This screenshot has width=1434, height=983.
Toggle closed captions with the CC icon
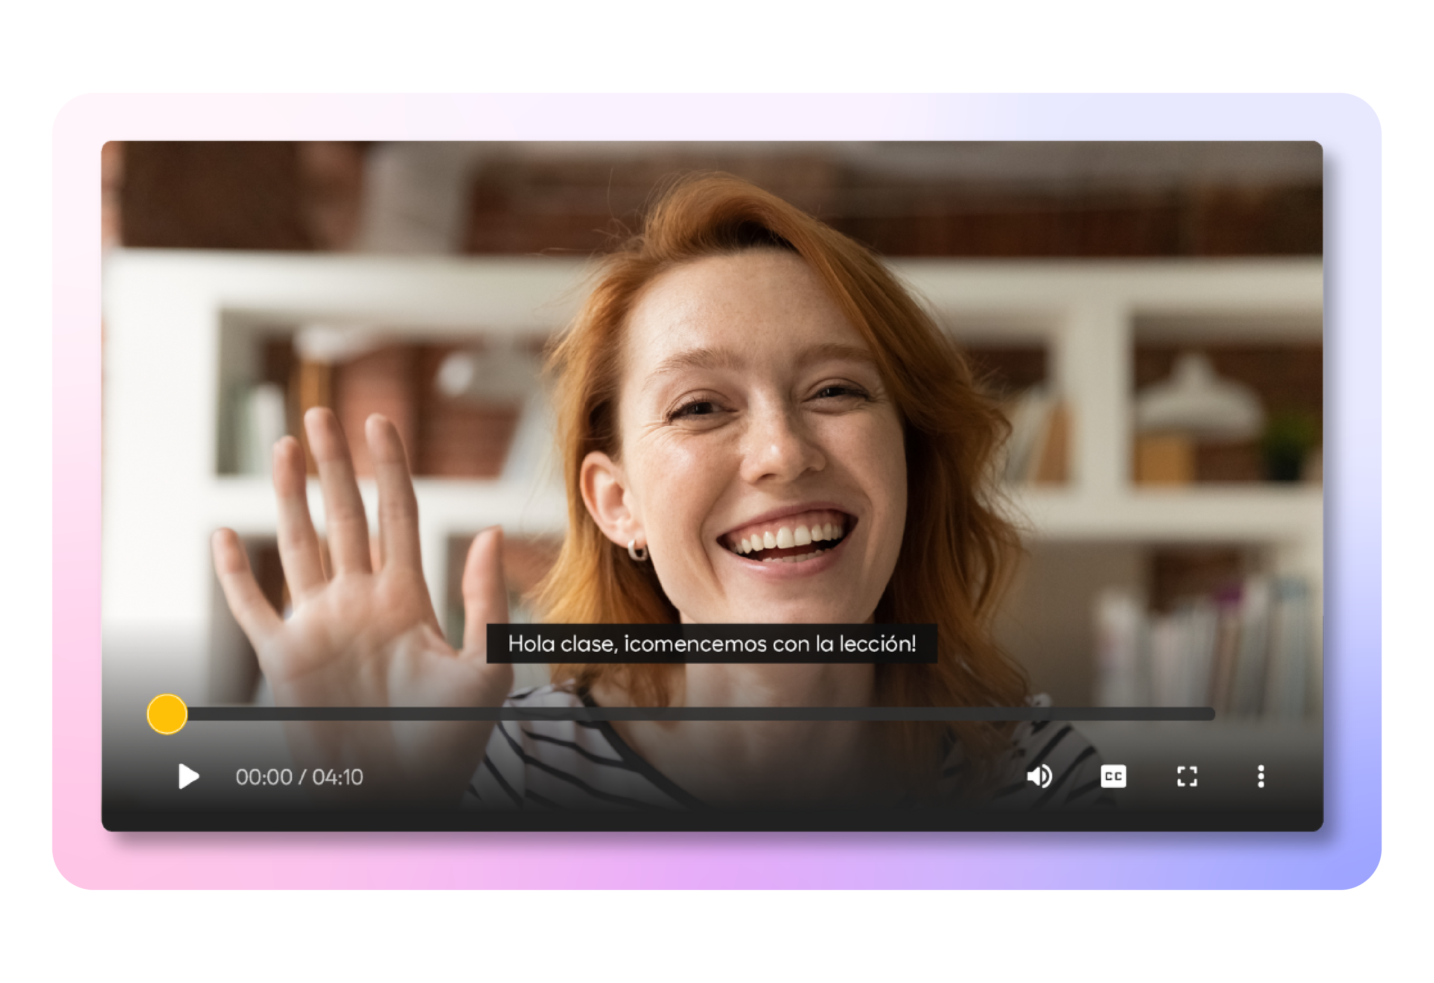(1113, 776)
